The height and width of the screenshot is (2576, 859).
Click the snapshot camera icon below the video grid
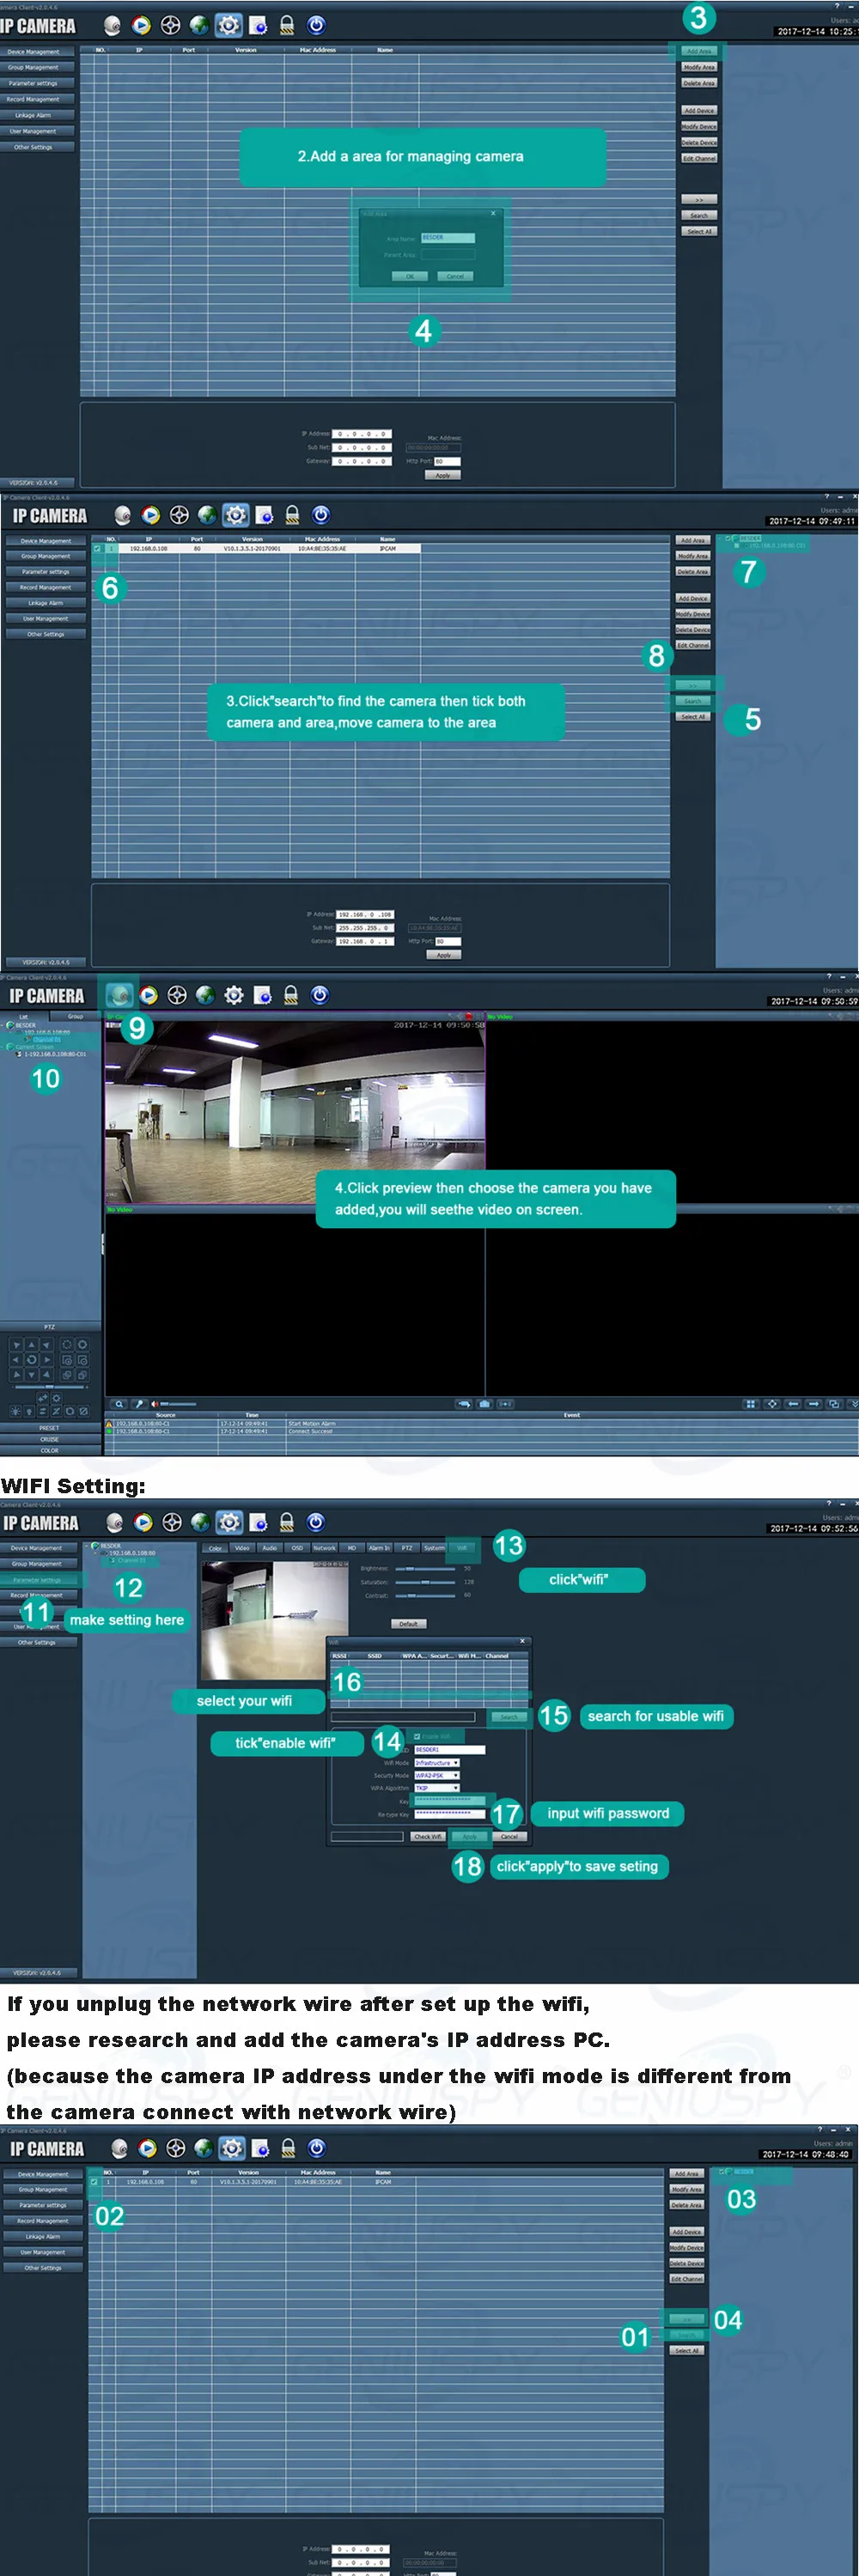[x=485, y=1404]
